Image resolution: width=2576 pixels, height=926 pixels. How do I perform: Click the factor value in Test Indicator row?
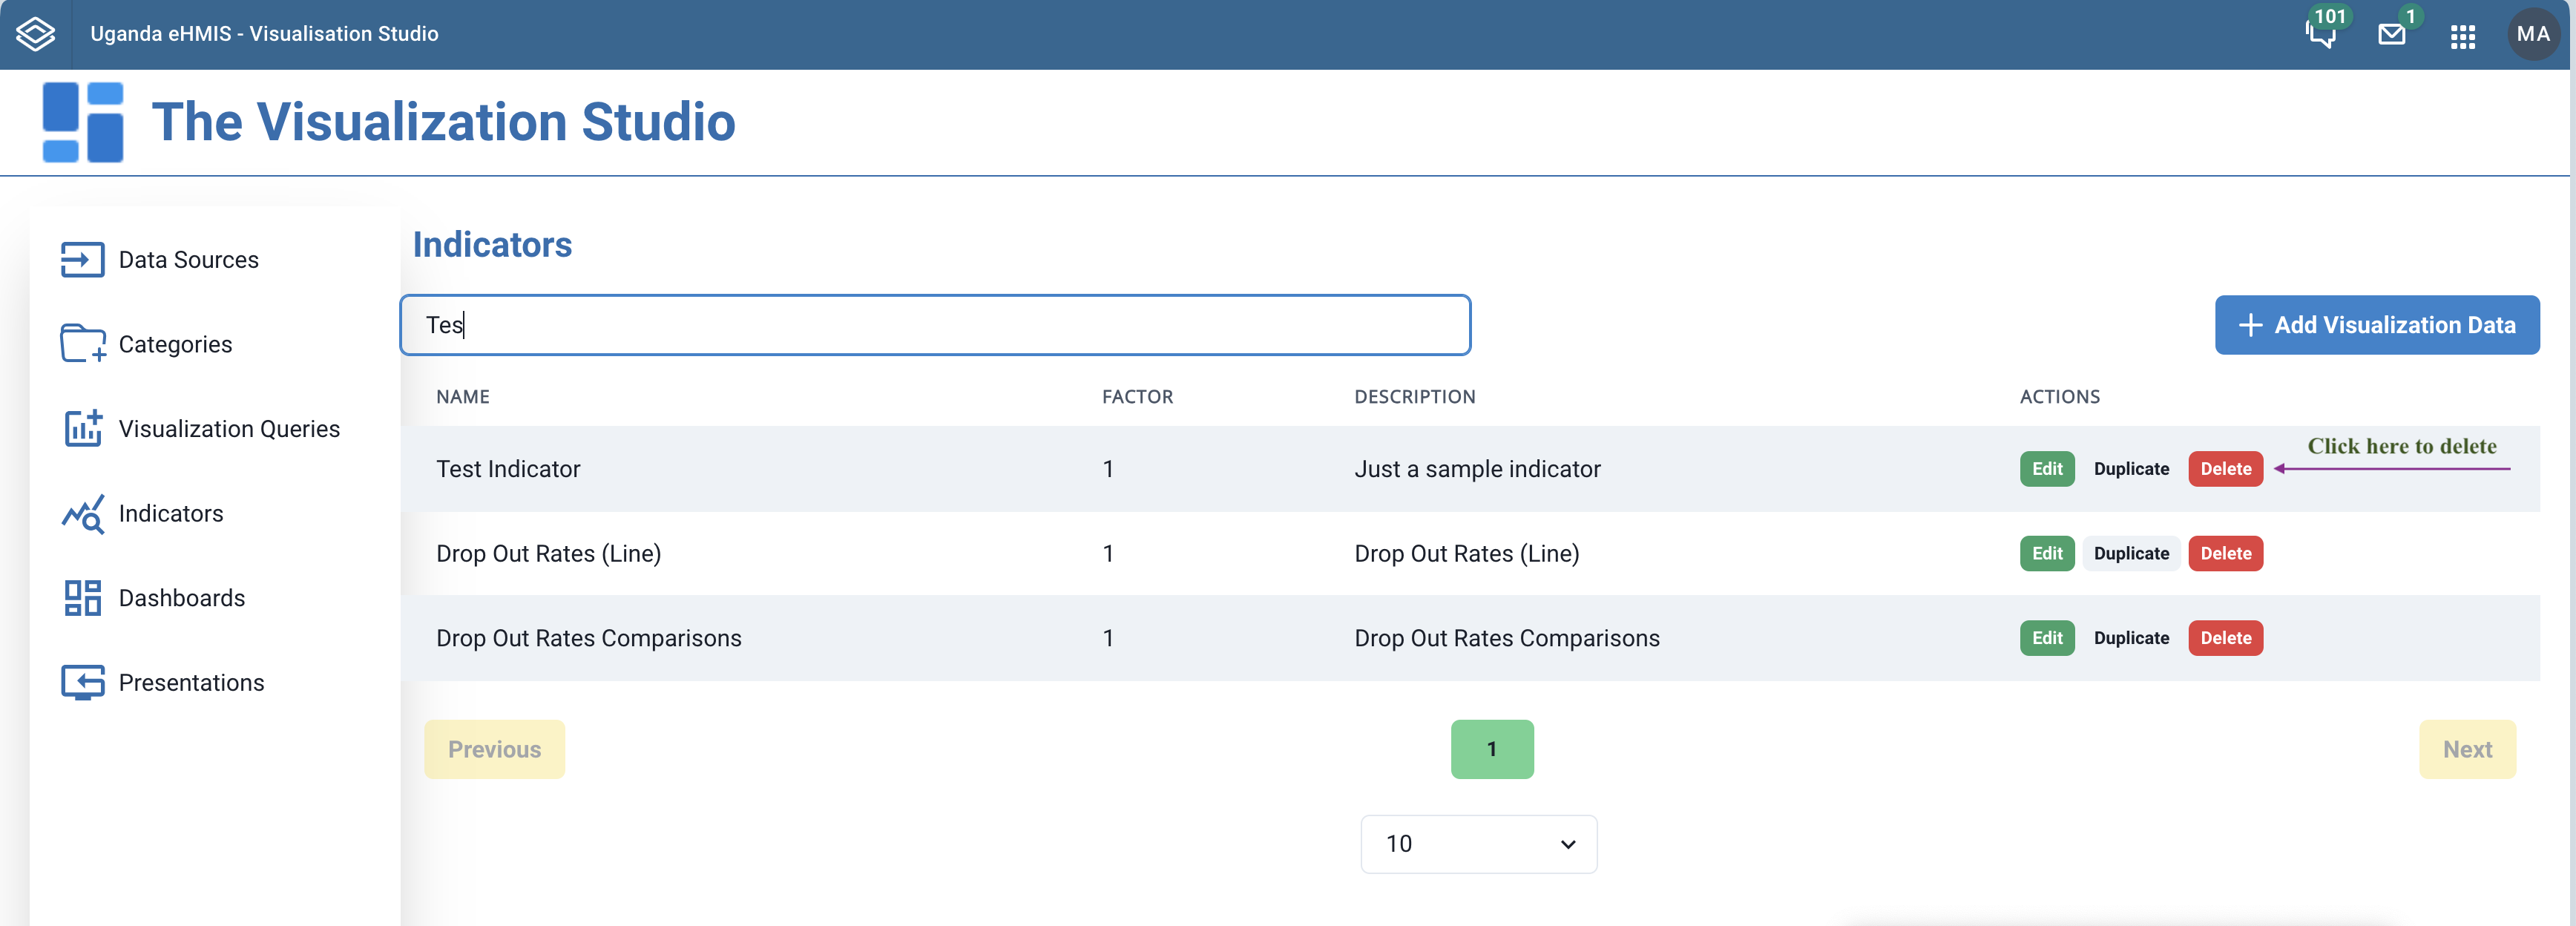click(x=1108, y=469)
